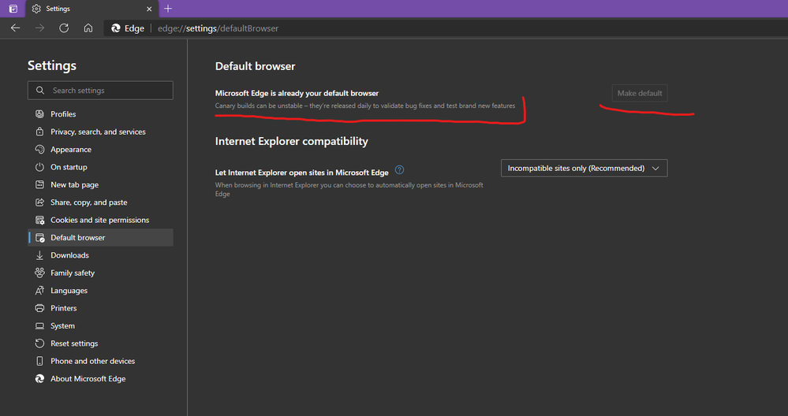This screenshot has height=416, width=788.
Task: Click the New tab page icon
Action: [39, 184]
